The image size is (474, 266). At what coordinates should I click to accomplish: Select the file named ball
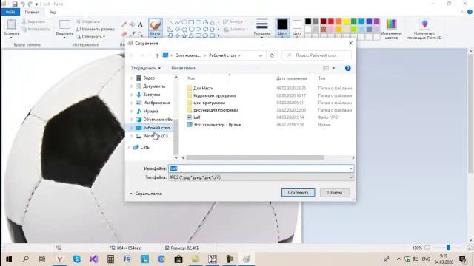click(x=197, y=117)
